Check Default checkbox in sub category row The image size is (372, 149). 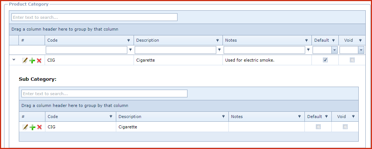pyautogui.click(x=318, y=127)
